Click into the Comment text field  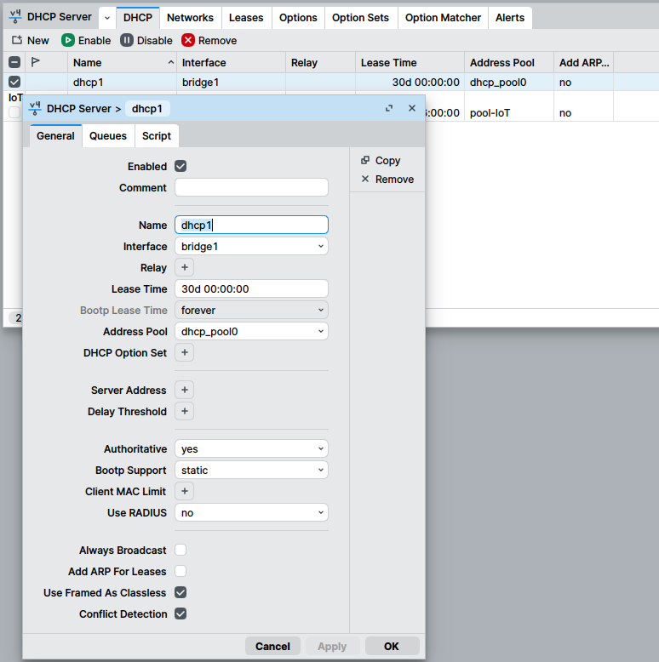[251, 187]
